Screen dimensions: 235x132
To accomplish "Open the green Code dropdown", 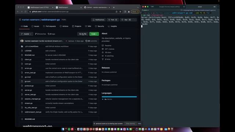I will pyautogui.click(x=94, y=34).
